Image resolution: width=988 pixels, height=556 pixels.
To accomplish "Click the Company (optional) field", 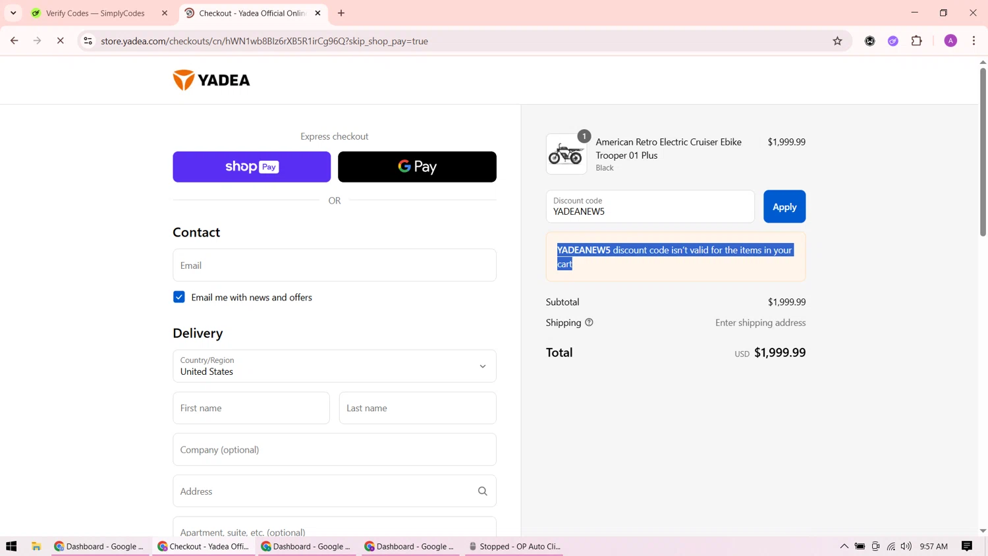I will 335,449.
